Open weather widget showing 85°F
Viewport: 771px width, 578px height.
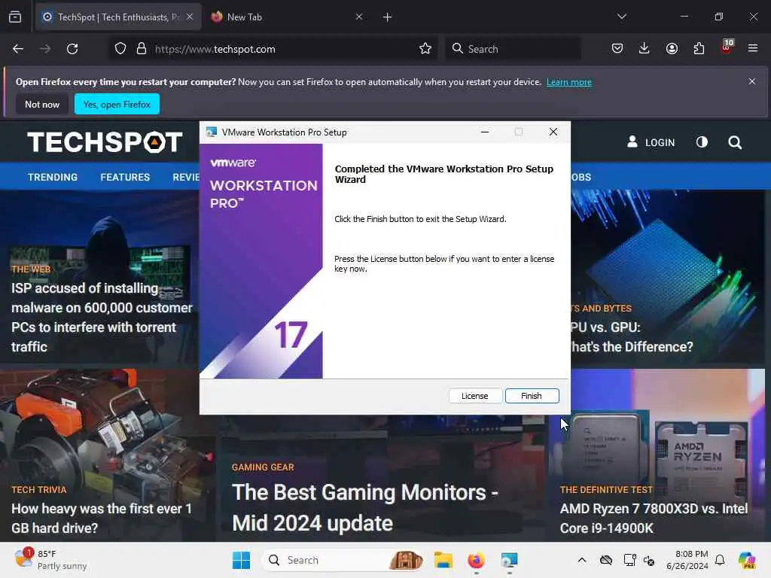[x=50, y=560]
